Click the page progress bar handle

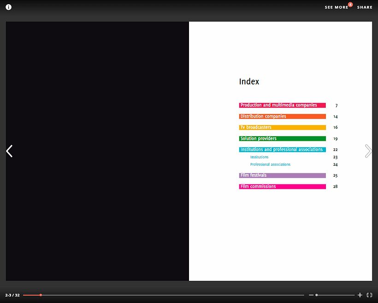41,295
